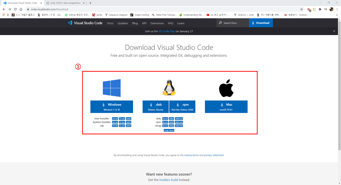Image resolution: width=341 pixels, height=185 pixels.
Task: Download the Mac macOS 10.10+ build
Action: click(226, 107)
